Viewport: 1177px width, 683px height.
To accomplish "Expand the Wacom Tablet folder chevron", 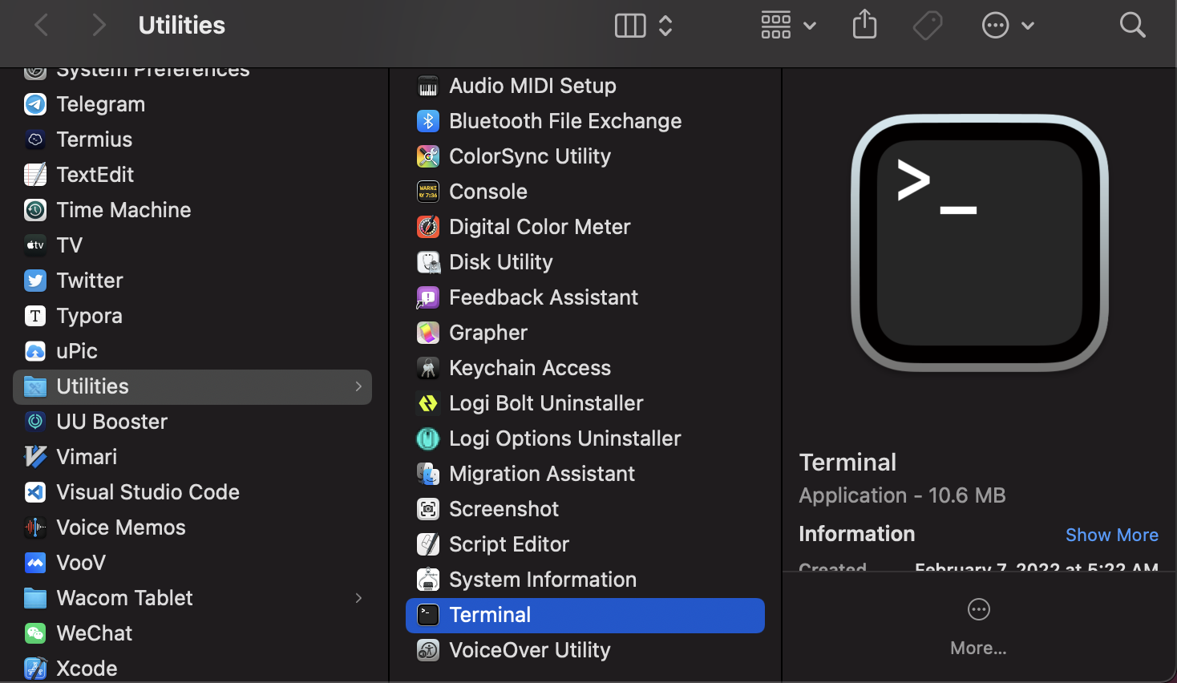I will point(358,598).
